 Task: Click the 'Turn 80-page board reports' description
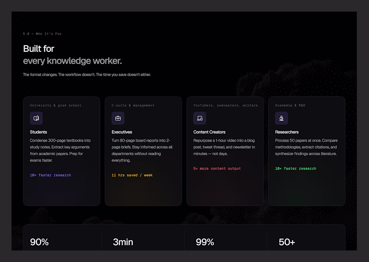(142, 150)
